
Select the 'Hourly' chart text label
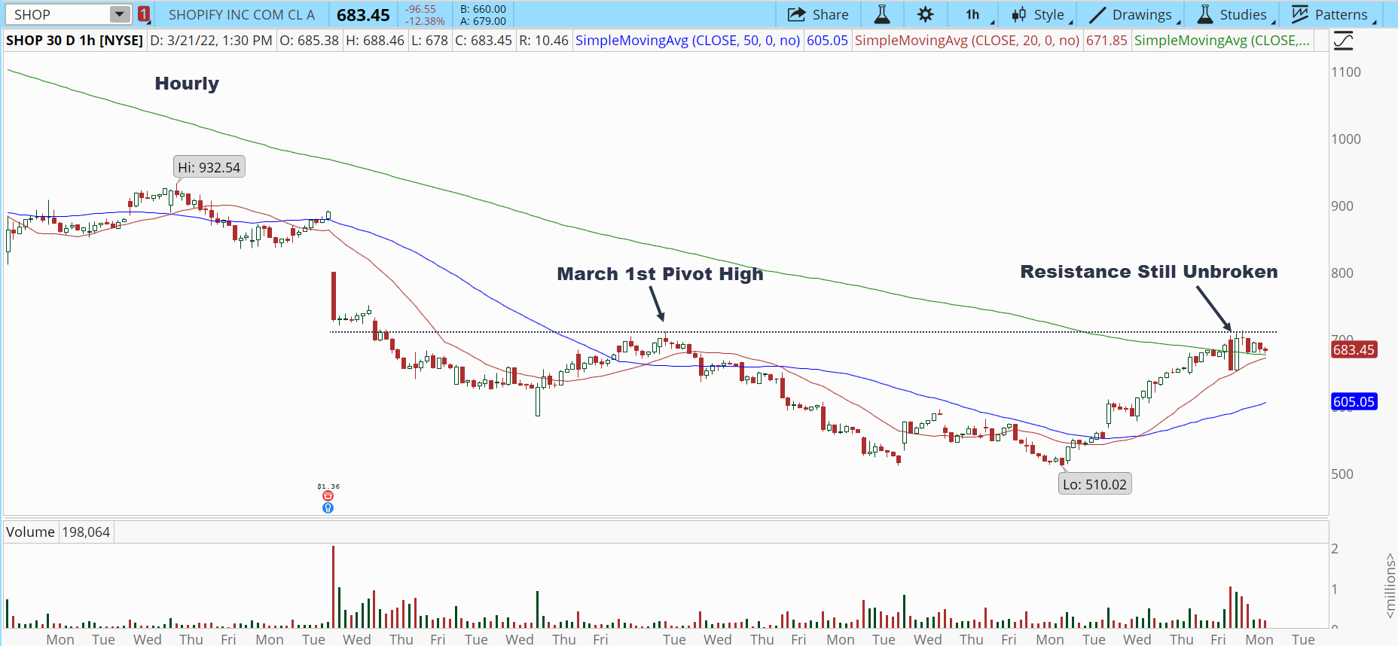pyautogui.click(x=187, y=84)
